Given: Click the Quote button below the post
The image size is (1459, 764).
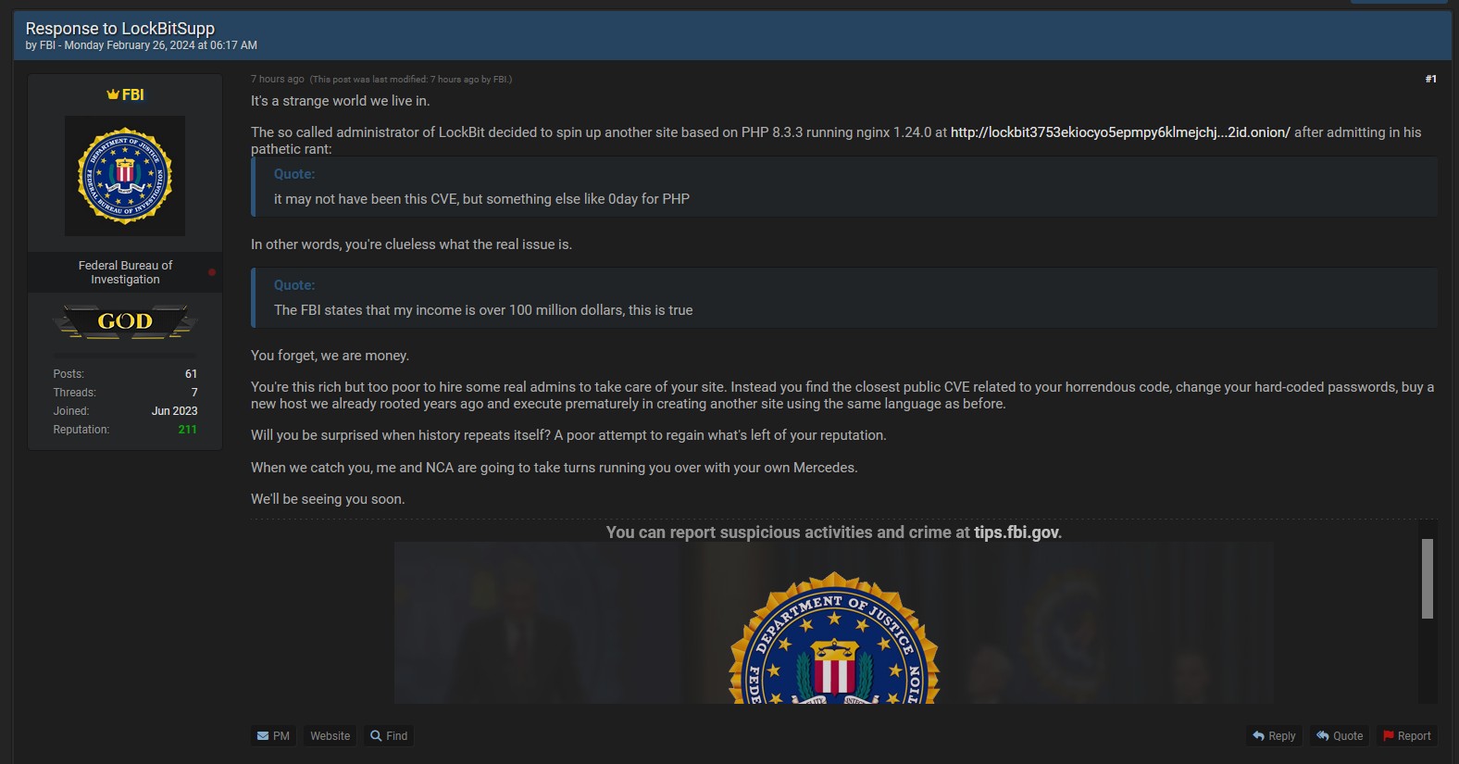Looking at the screenshot, I should (1340, 736).
